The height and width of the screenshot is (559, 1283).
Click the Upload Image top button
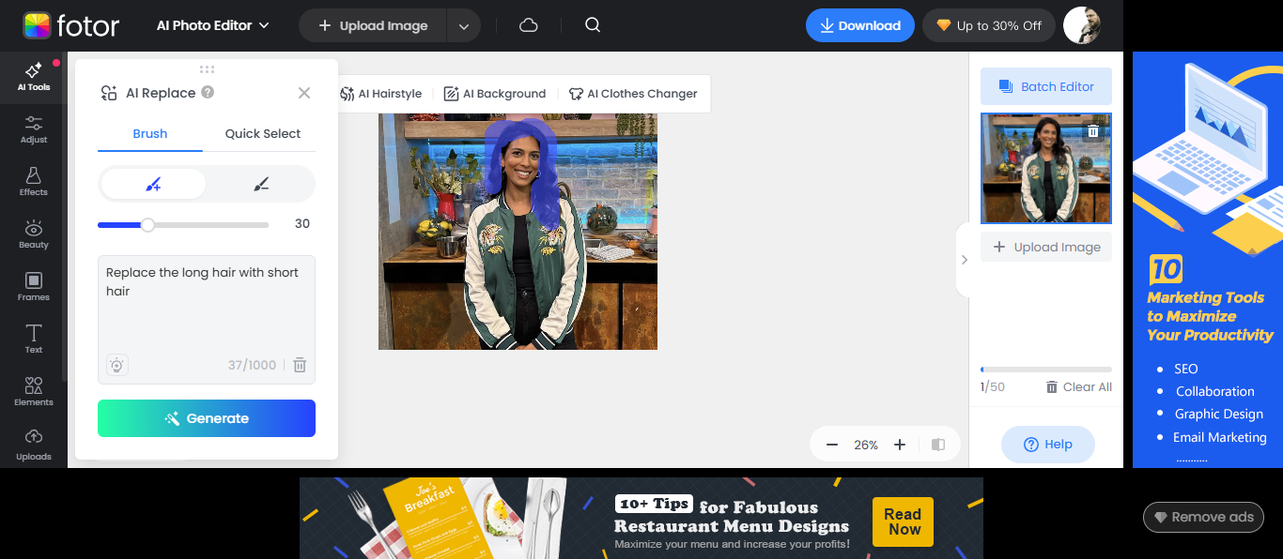373,26
